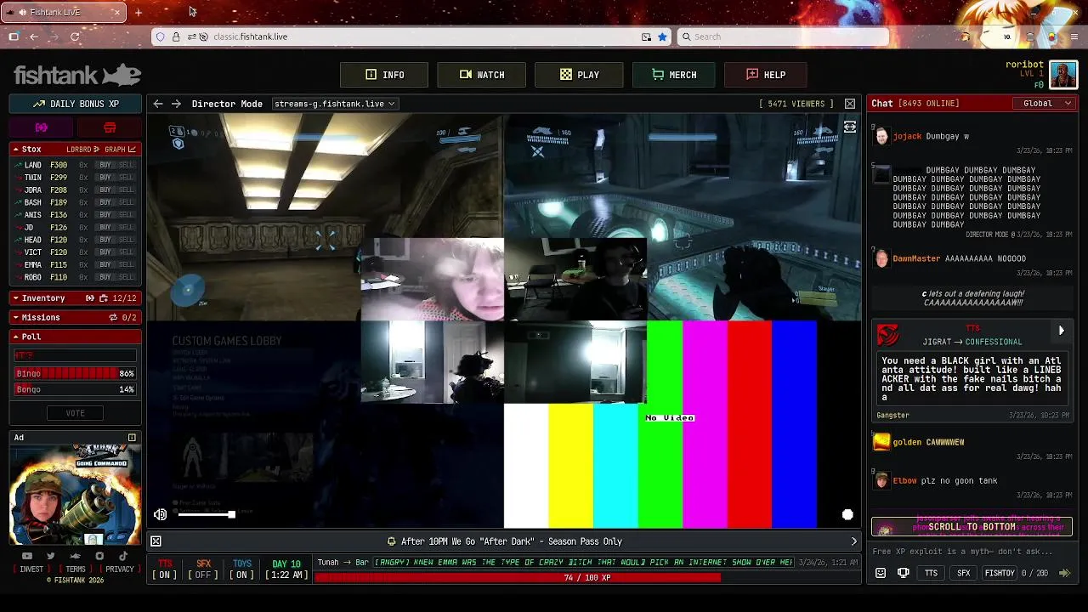Image resolution: width=1088 pixels, height=612 pixels.
Task: Close the Director Mode video panel
Action: tap(850, 104)
